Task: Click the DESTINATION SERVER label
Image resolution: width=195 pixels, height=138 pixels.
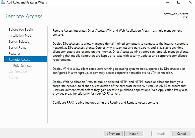Action: coord(176,14)
